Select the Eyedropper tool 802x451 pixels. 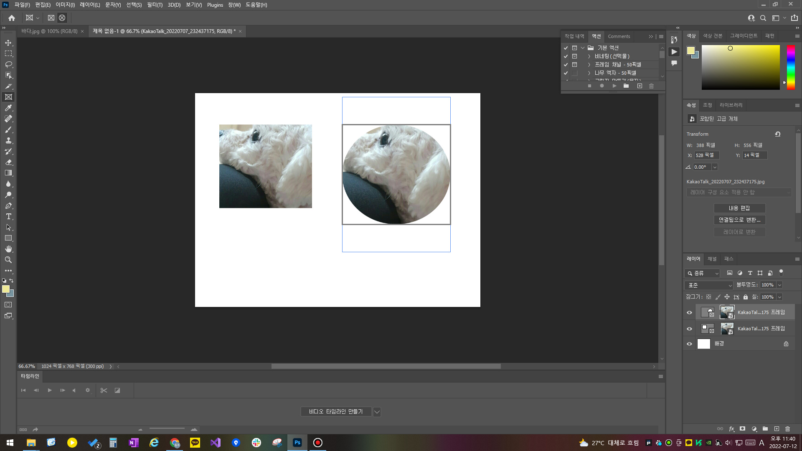click(x=8, y=108)
